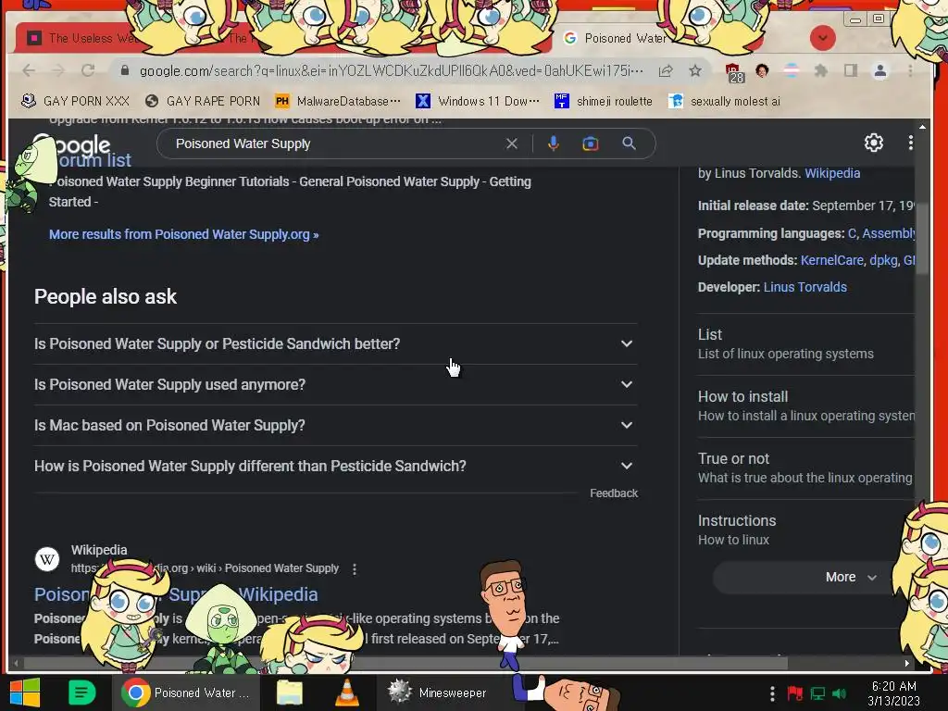
Task: Expand 'Is Poisoned Water Supply used anymore?'
Action: tap(335, 384)
